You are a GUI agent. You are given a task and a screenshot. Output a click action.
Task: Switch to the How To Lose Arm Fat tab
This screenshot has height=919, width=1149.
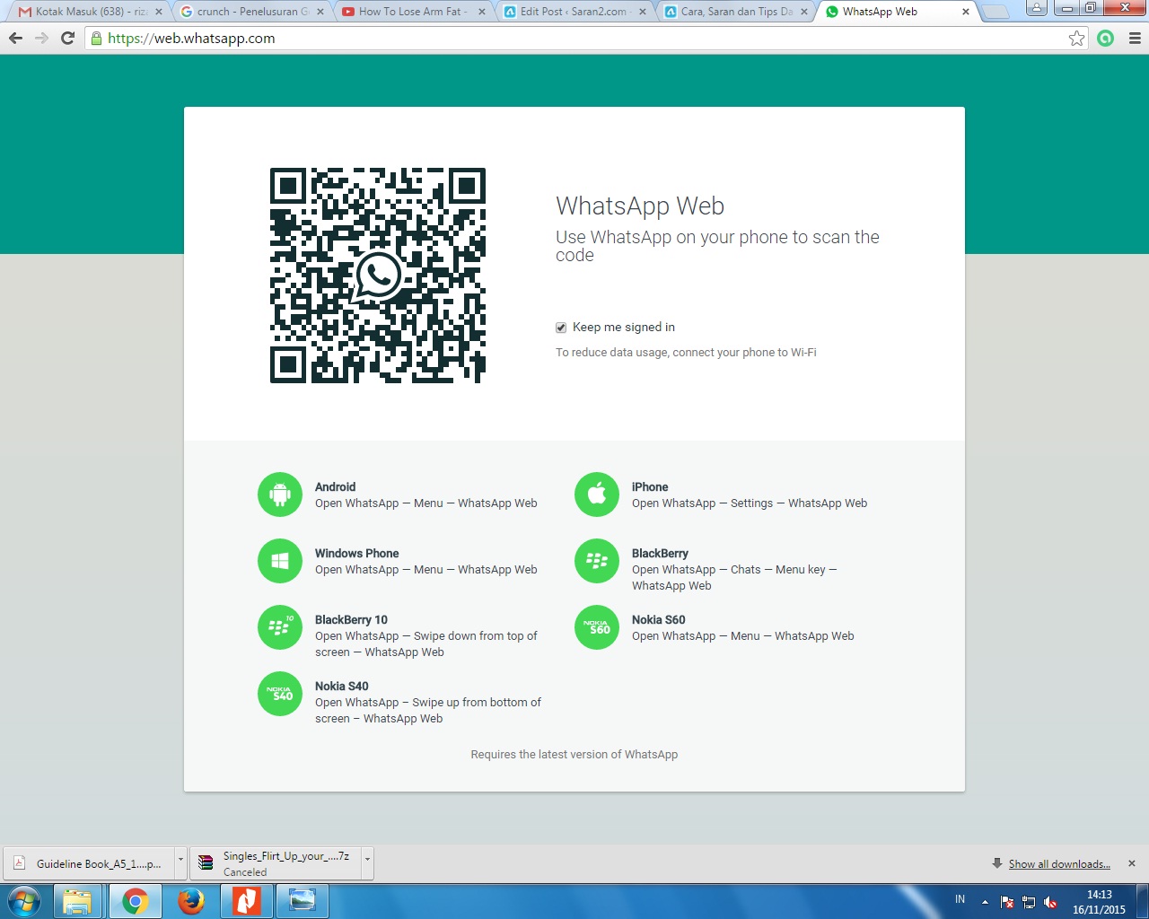tap(414, 12)
